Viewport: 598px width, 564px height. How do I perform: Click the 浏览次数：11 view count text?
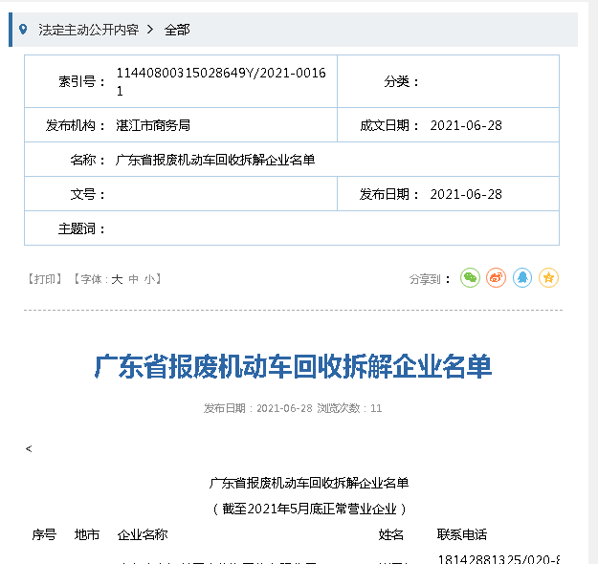click(x=349, y=408)
